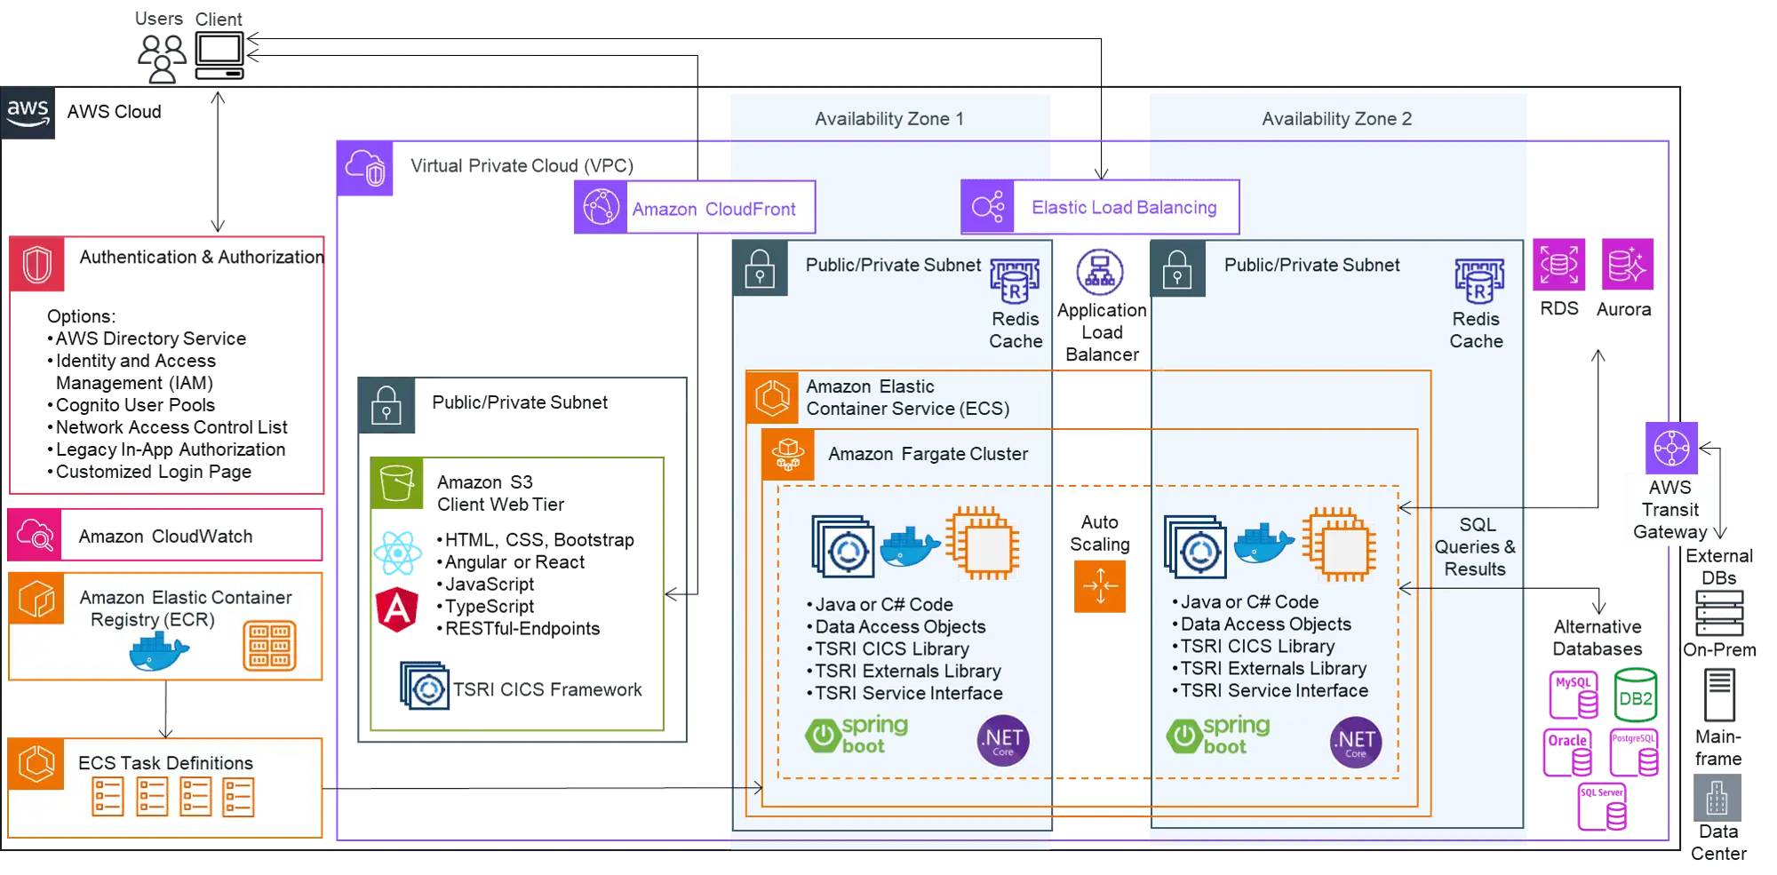The width and height of the screenshot is (1777, 875).
Task: Click the MySQL database icon
Action: tap(1574, 696)
